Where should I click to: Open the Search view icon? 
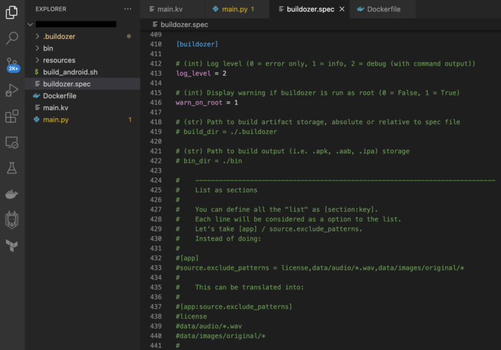point(12,38)
